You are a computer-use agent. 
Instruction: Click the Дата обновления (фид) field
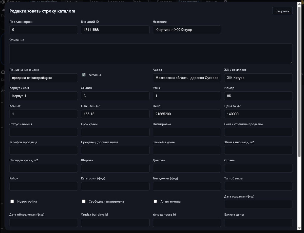[x=44, y=223]
